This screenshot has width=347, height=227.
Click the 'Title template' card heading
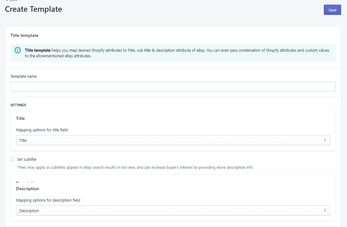[x=24, y=36]
